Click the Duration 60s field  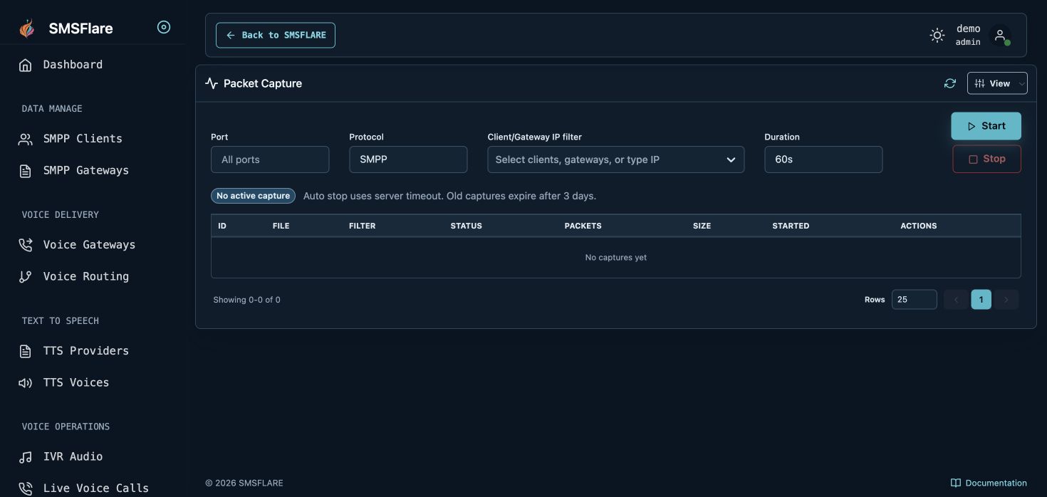823,159
